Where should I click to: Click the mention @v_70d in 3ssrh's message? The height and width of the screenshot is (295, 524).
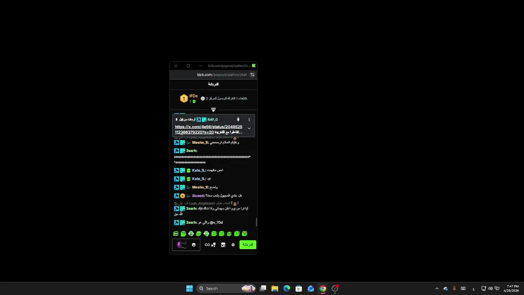point(216,222)
